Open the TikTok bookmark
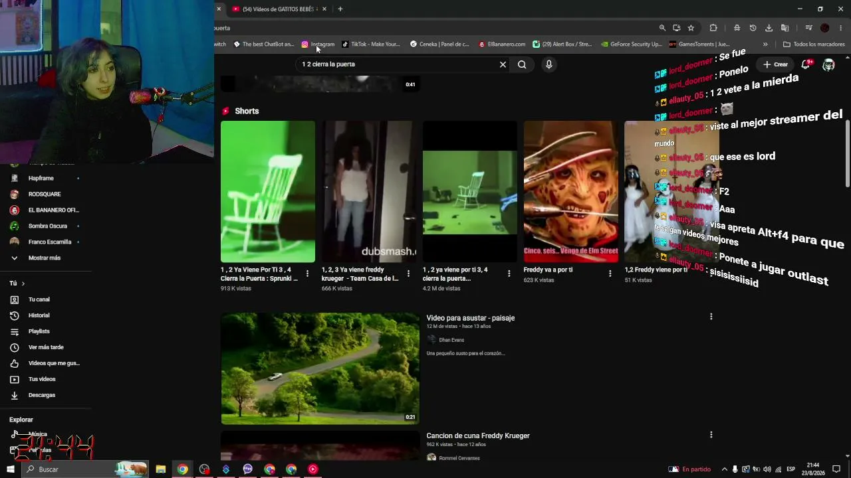 (x=371, y=44)
